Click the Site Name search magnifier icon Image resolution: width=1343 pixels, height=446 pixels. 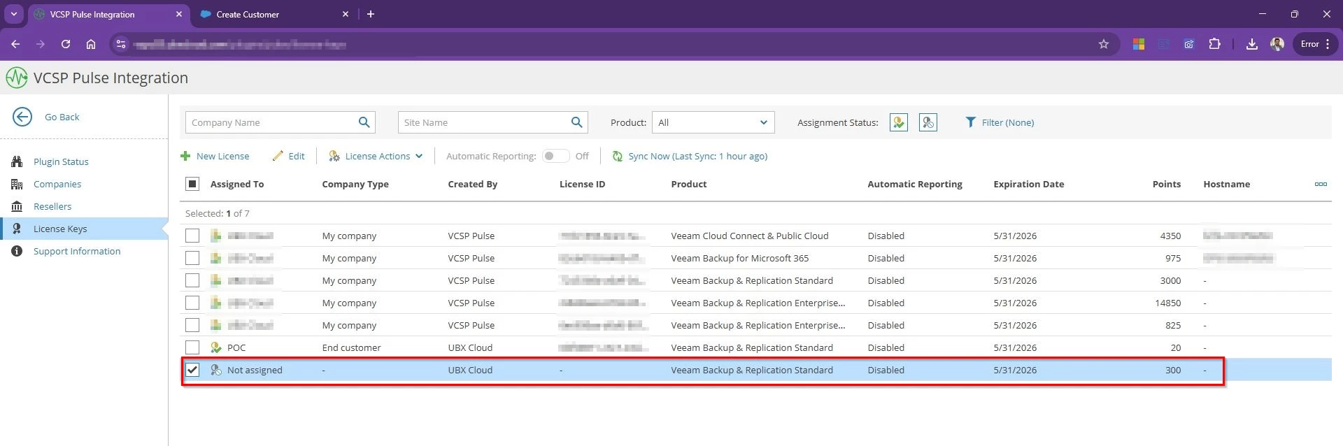[576, 122]
